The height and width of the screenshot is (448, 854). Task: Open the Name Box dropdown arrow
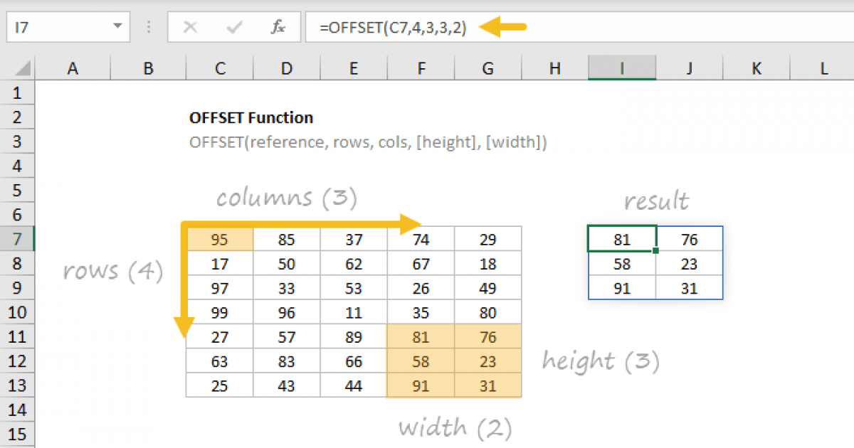click(x=117, y=28)
